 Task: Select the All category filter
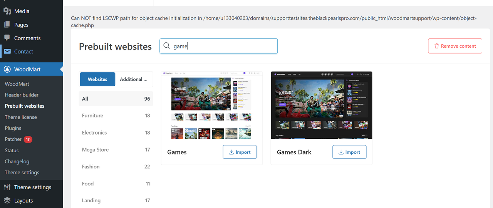[x=116, y=99]
